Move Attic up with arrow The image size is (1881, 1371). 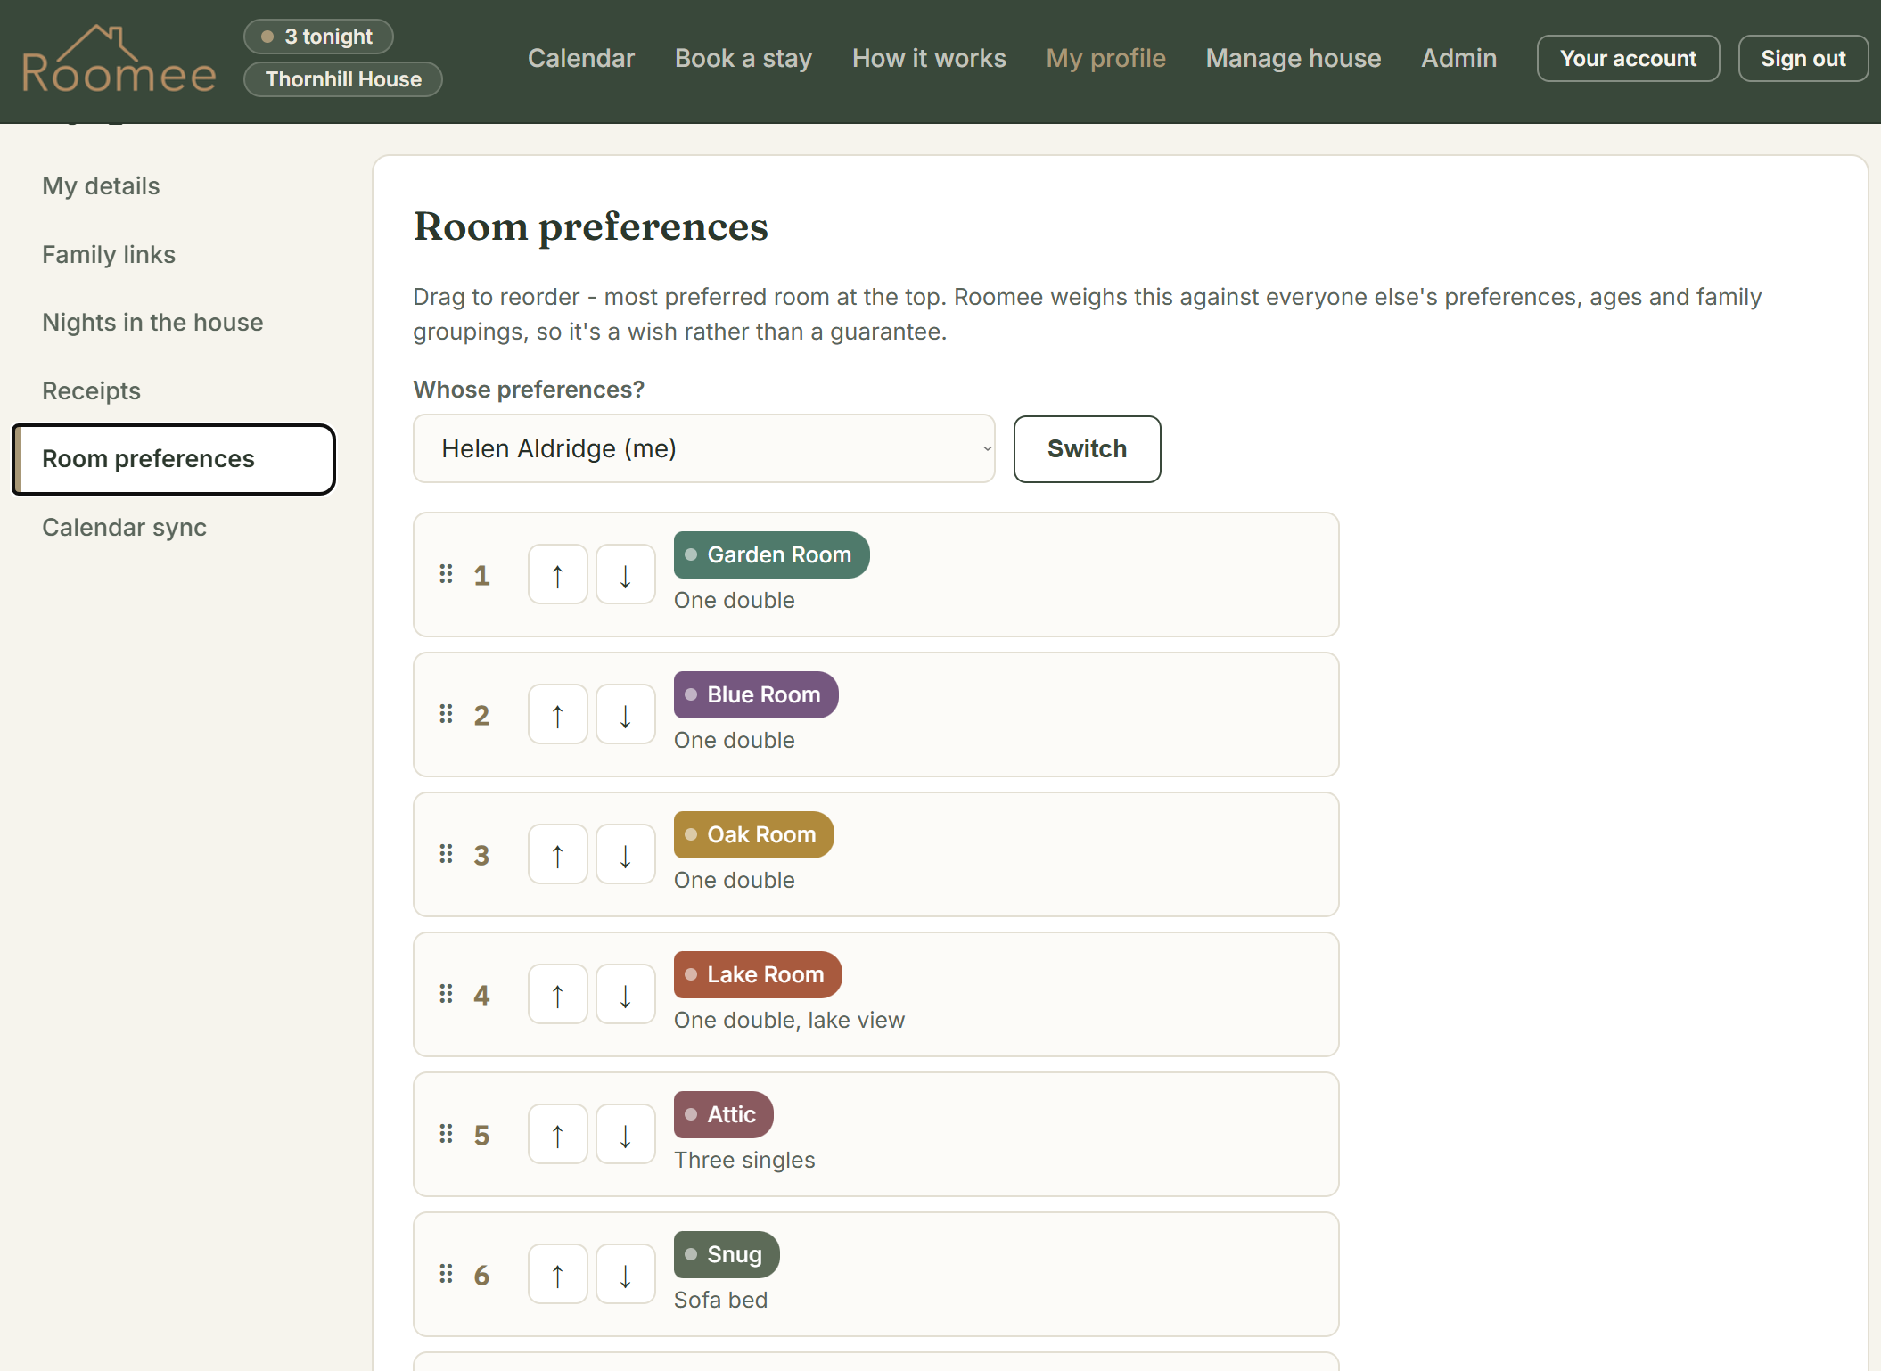[x=558, y=1135]
